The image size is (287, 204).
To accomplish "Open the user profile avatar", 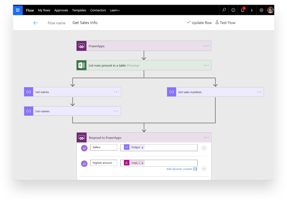I will pos(270,10).
